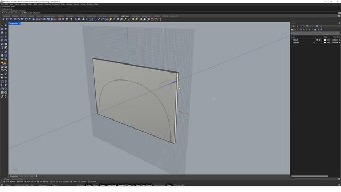This screenshot has height=192, width=341.
Task: Switch to the Selection Filter tab
Action: point(17,179)
